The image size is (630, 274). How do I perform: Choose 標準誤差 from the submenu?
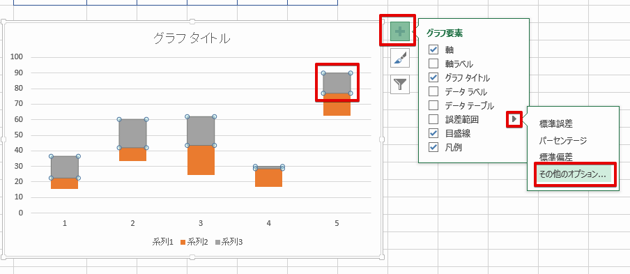pyautogui.click(x=555, y=124)
